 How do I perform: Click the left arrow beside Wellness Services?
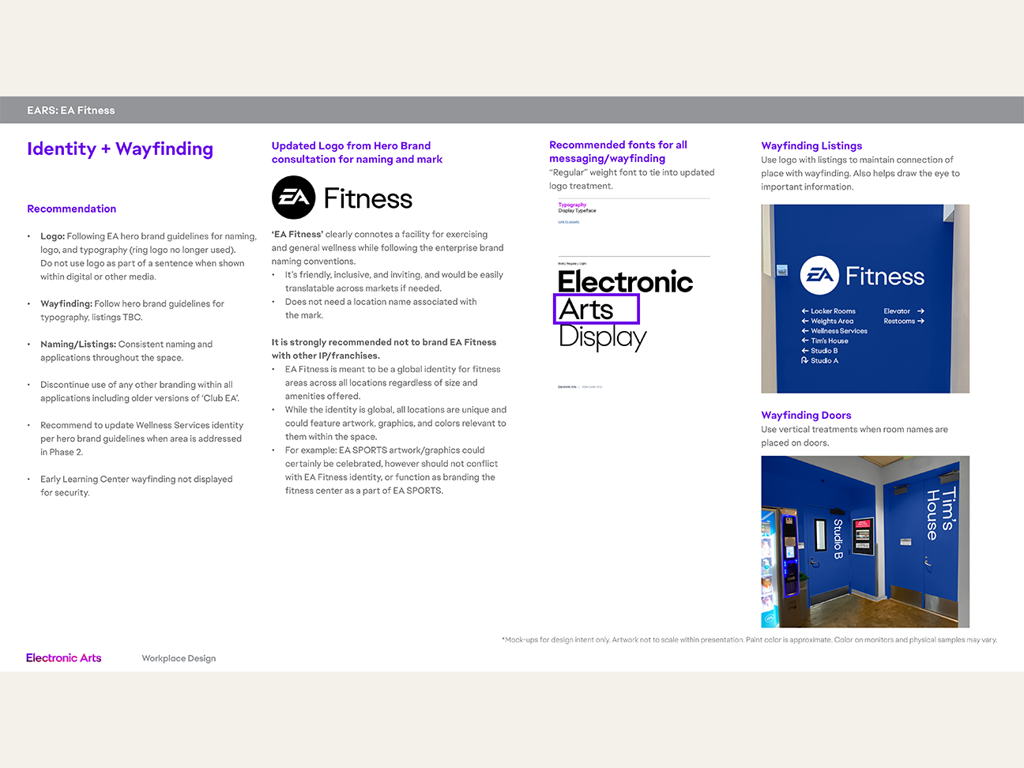(804, 331)
